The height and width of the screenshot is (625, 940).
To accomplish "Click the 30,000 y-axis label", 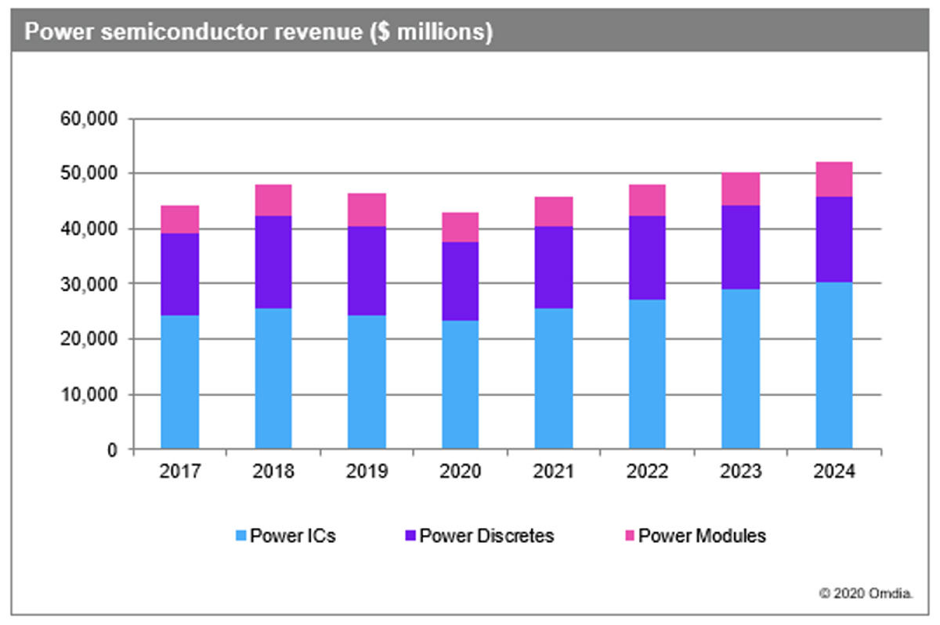I will coord(89,284).
